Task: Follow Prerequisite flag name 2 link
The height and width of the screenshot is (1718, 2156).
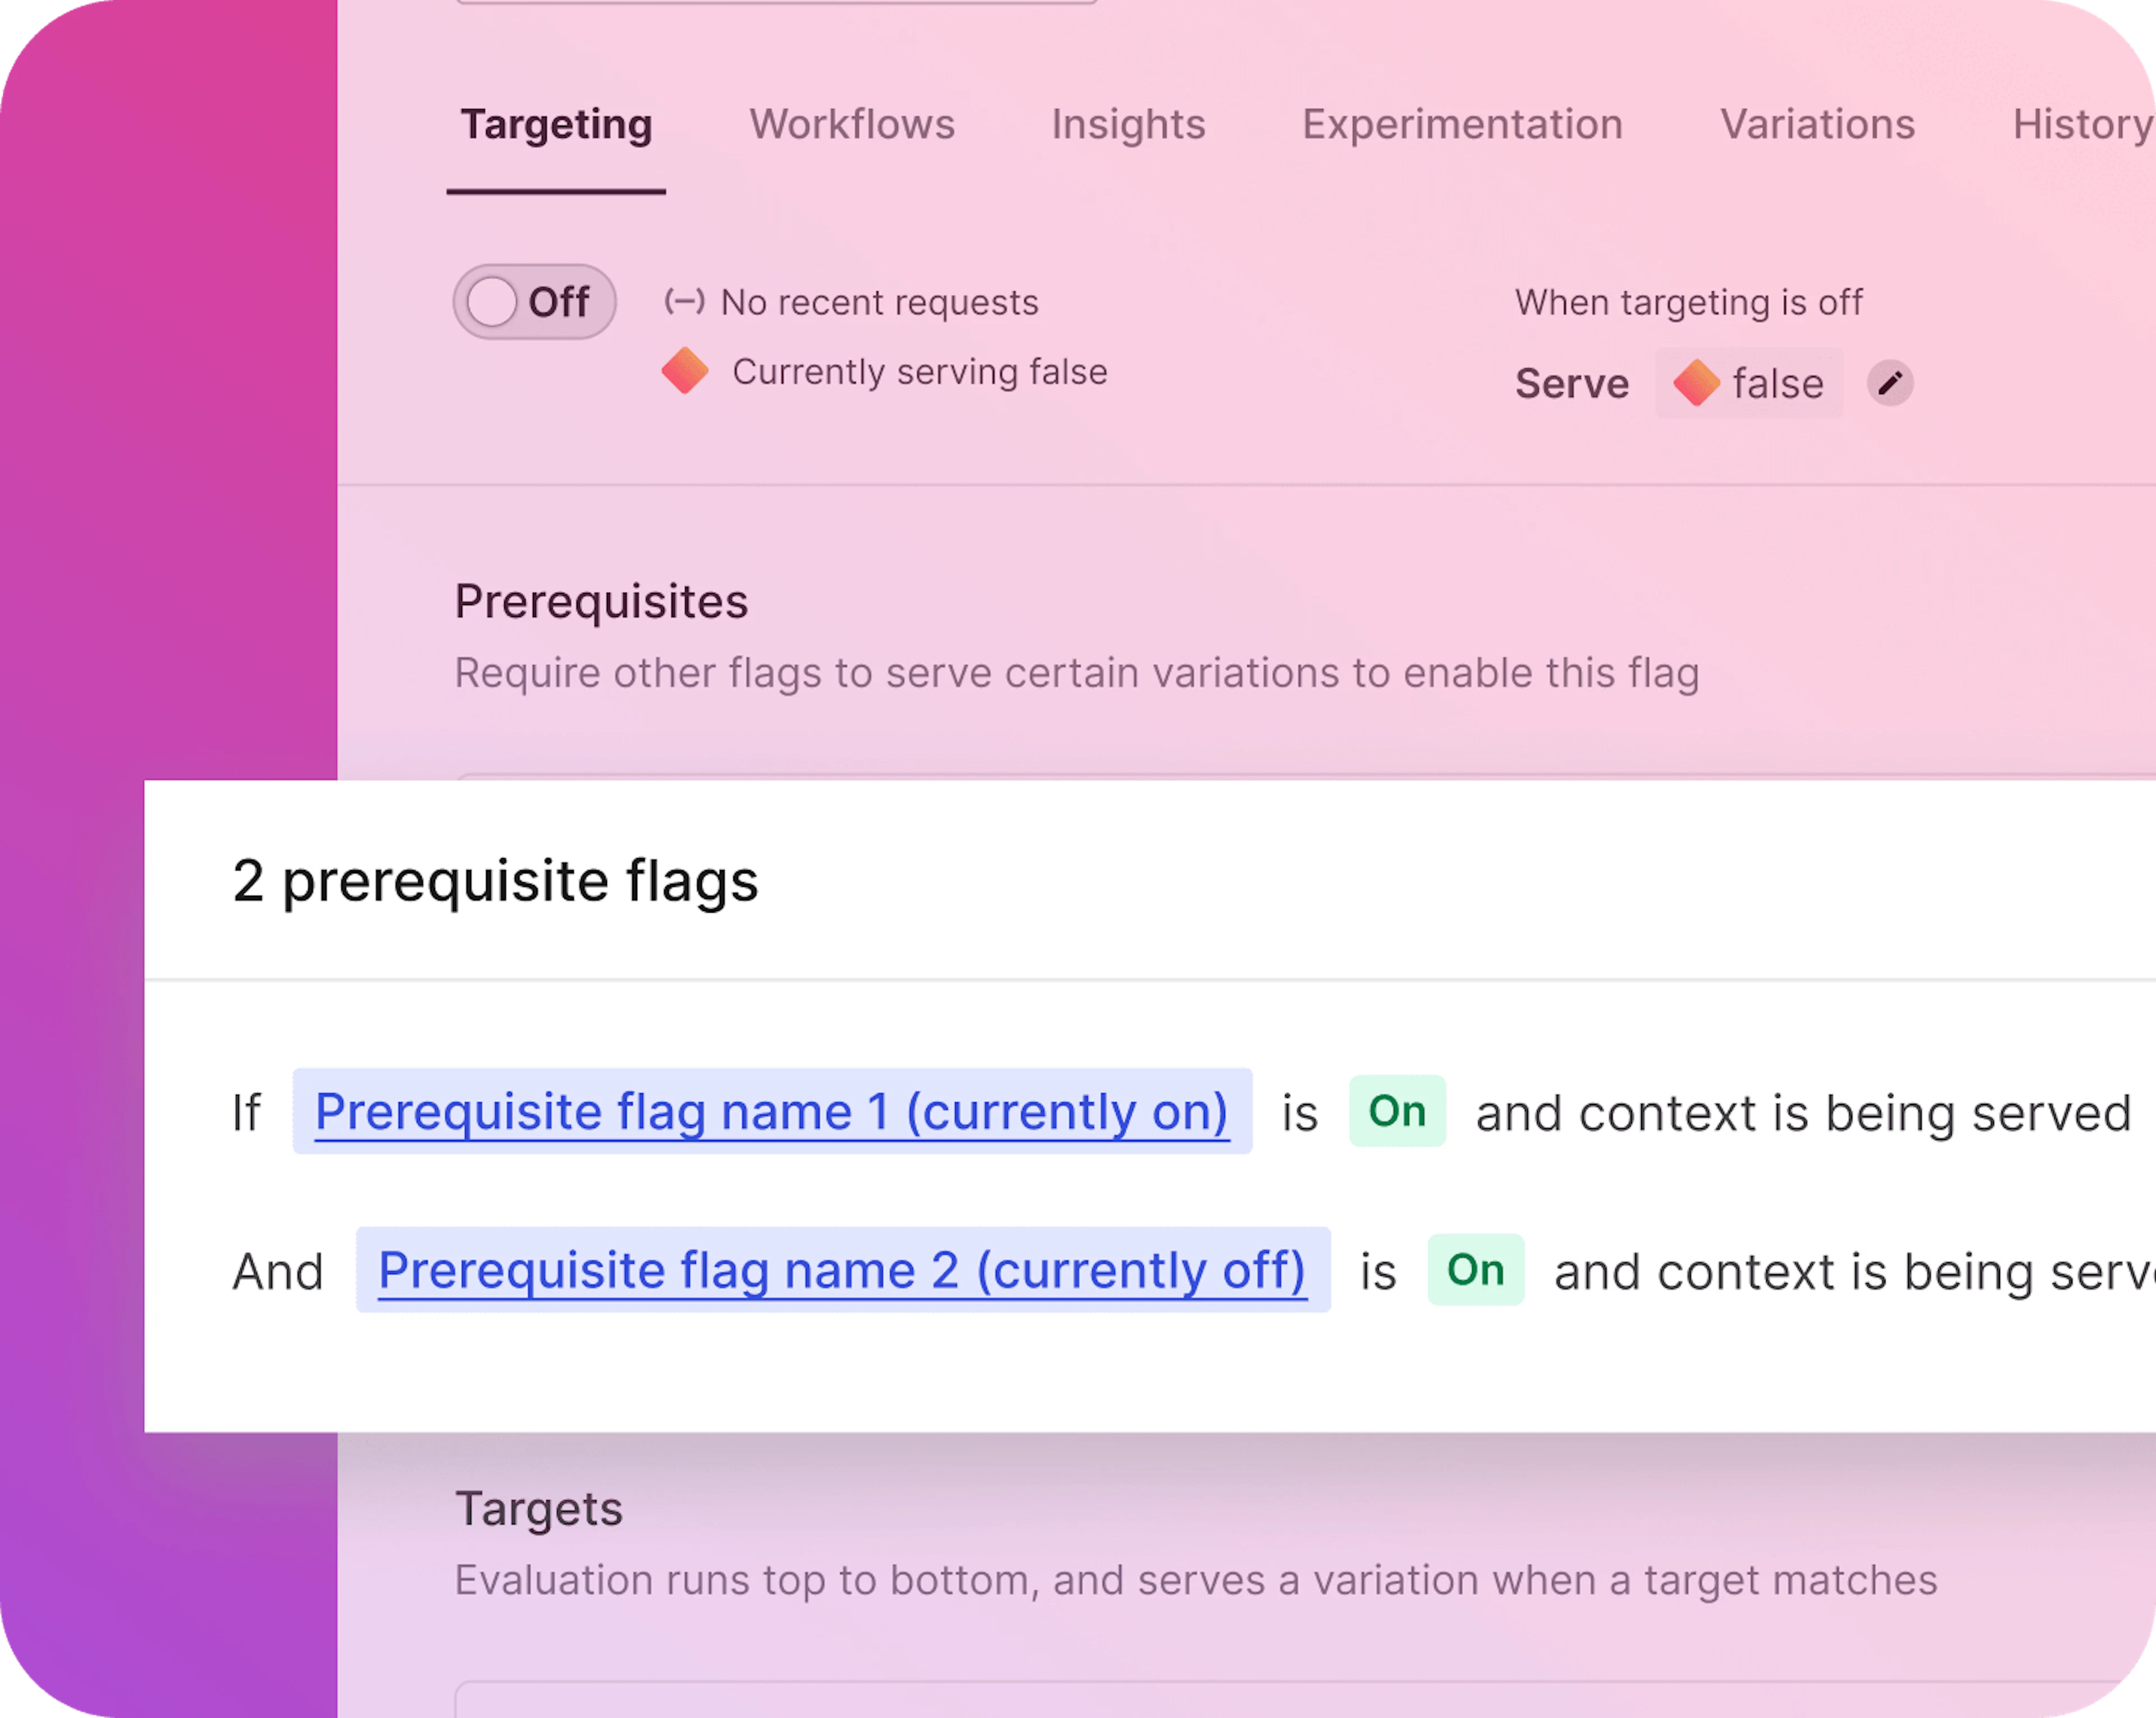Action: click(x=842, y=1271)
